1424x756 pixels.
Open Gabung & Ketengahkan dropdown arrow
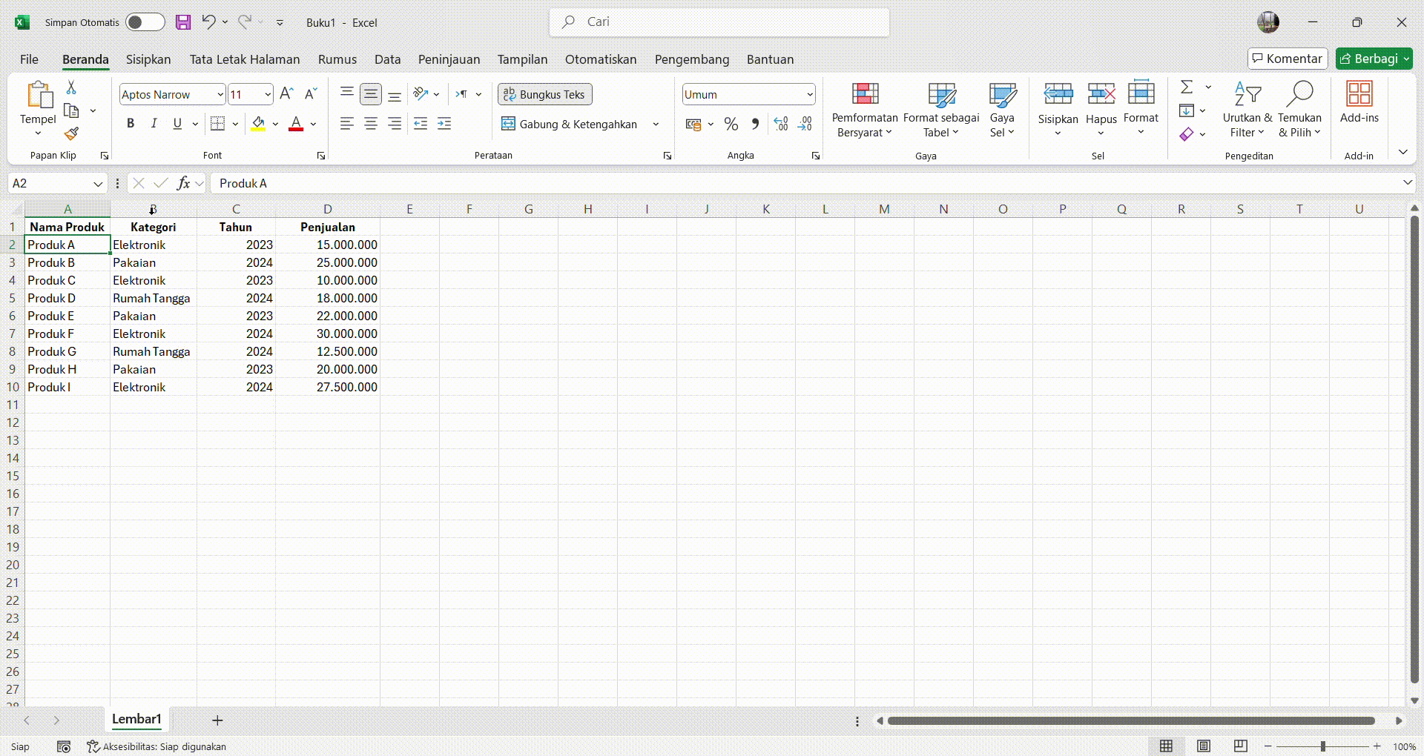click(x=656, y=124)
